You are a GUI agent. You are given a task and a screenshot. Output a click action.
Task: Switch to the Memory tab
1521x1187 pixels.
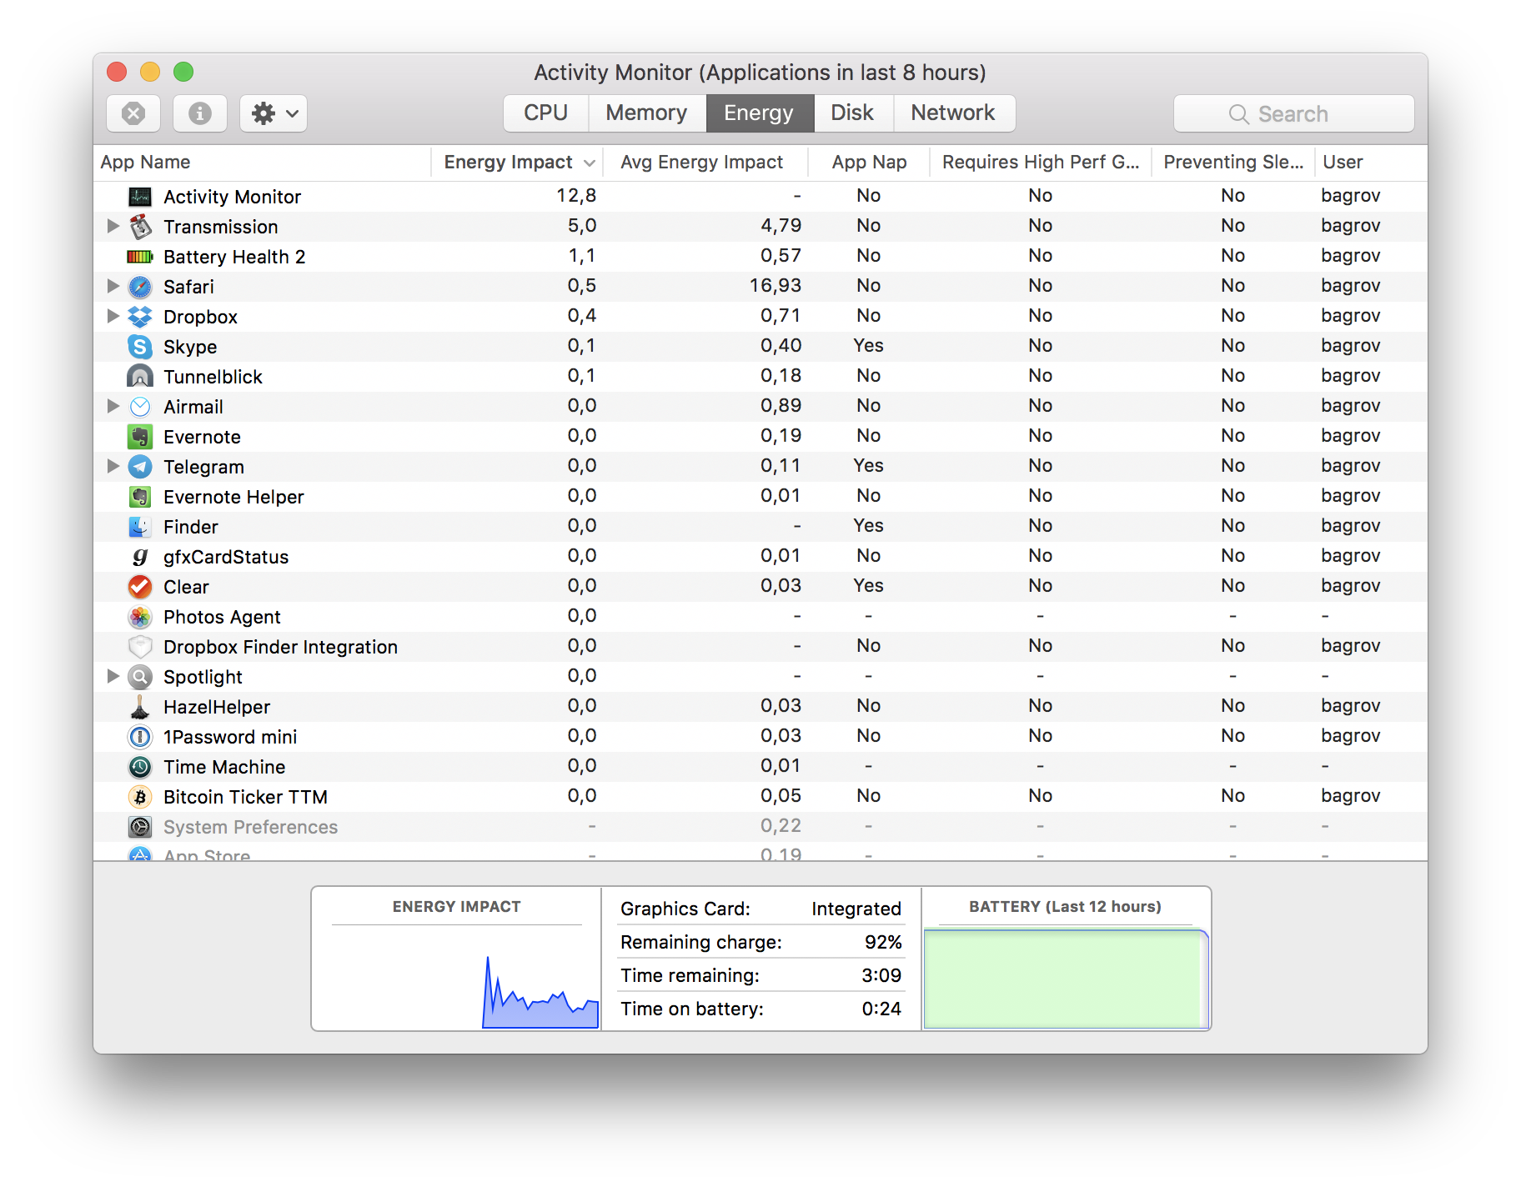[647, 113]
